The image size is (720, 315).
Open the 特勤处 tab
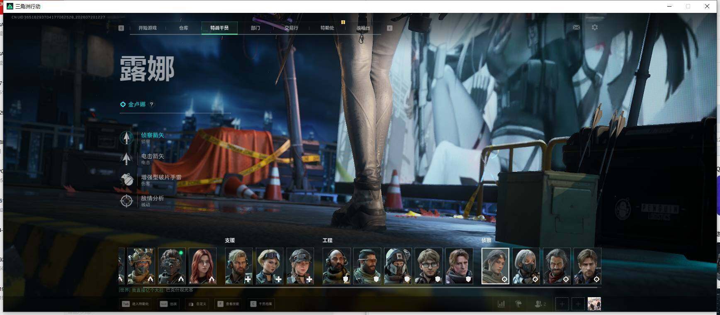click(327, 28)
